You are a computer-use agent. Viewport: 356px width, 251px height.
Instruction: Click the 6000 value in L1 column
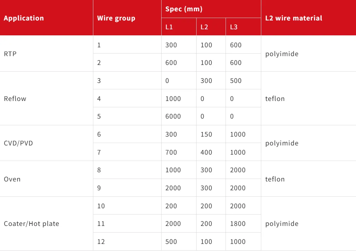point(173,116)
